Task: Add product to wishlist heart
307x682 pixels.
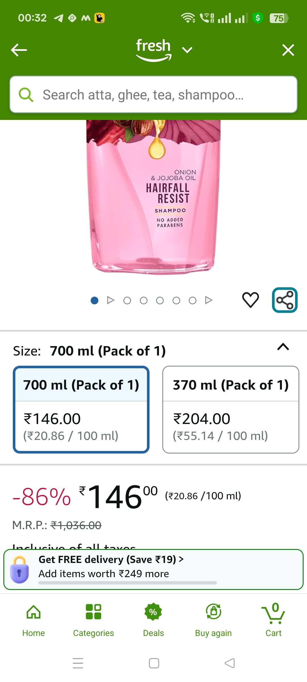Action: click(250, 300)
